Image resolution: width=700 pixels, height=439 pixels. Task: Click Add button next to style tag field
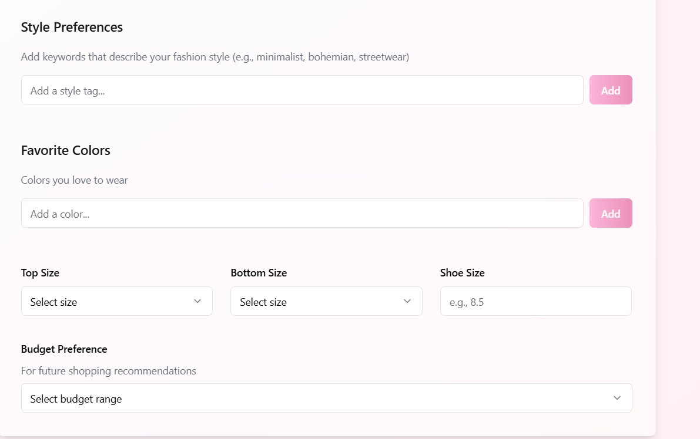[611, 90]
